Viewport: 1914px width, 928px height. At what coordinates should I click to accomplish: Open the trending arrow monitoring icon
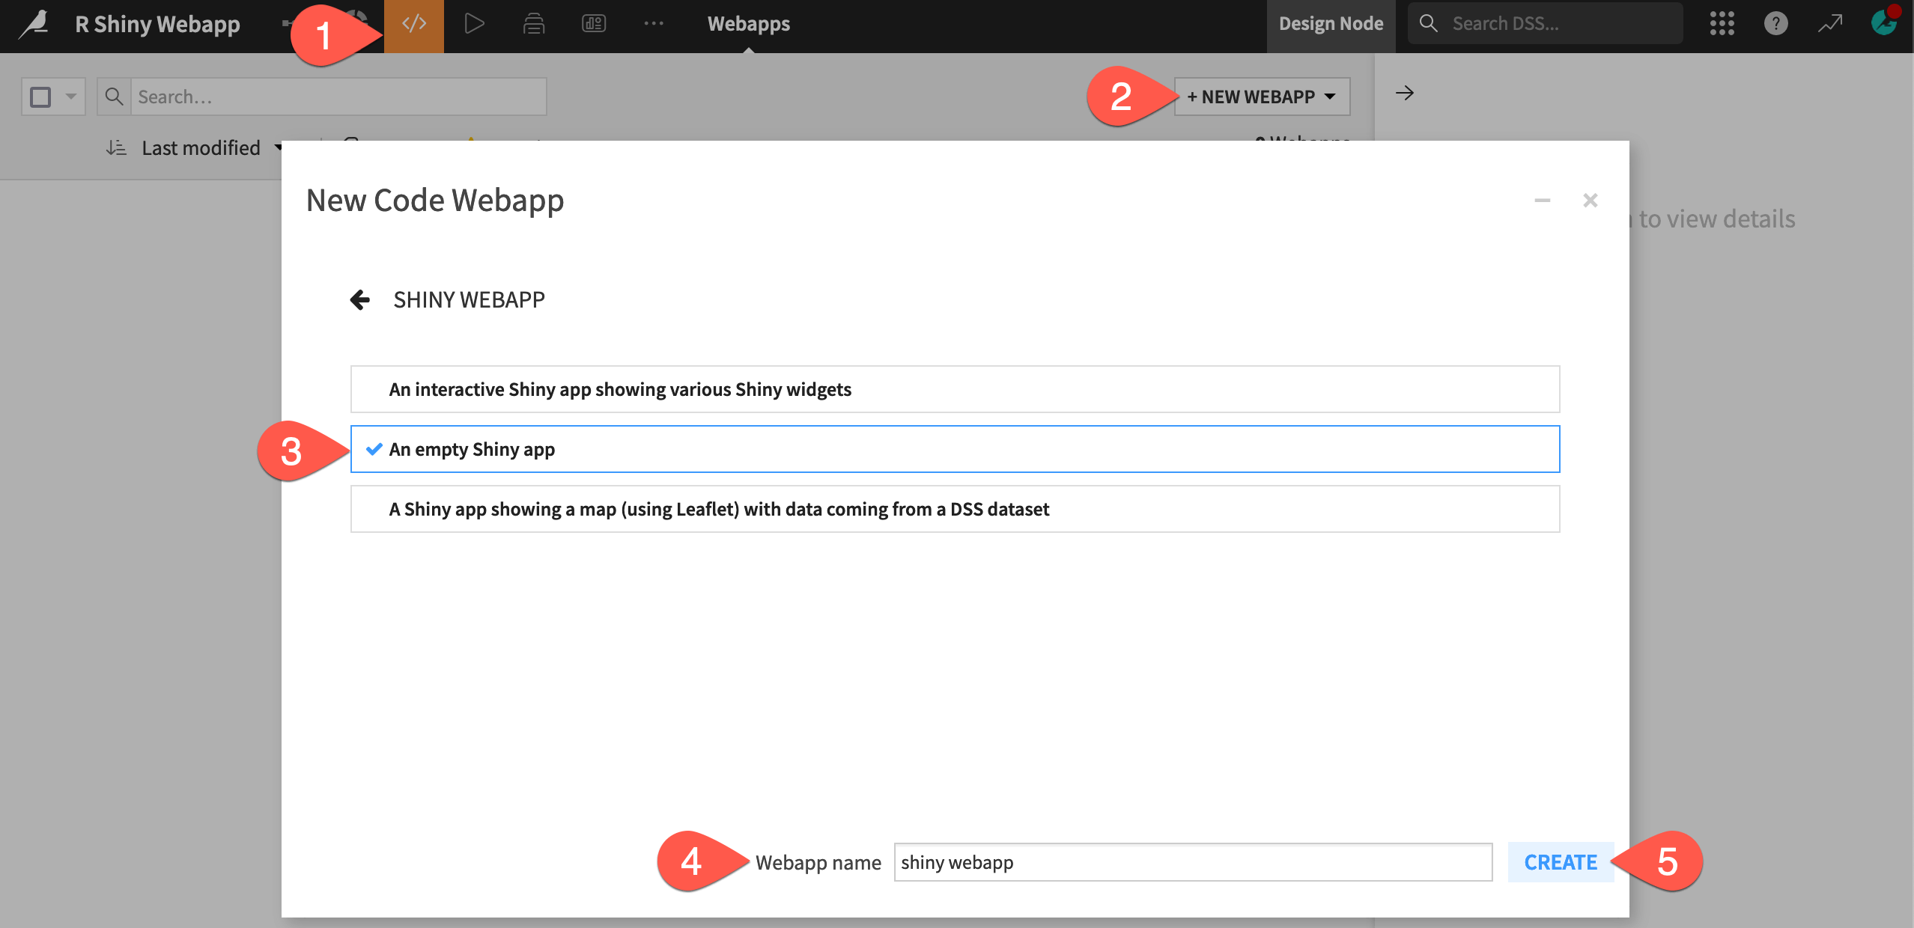click(1829, 23)
